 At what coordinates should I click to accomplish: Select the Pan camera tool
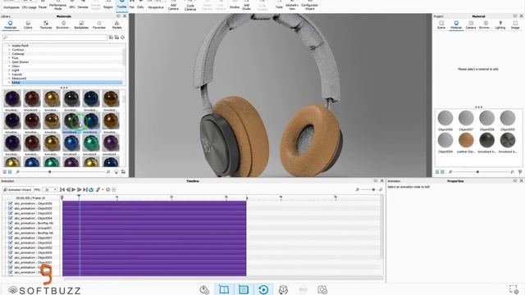pyautogui.click(x=132, y=5)
